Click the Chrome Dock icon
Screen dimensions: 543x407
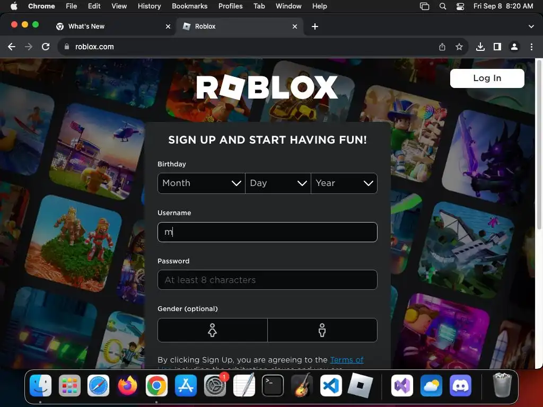tap(156, 386)
